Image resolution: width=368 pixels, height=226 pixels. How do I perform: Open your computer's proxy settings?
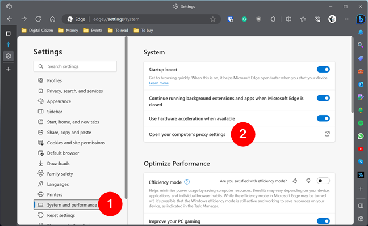point(240,134)
